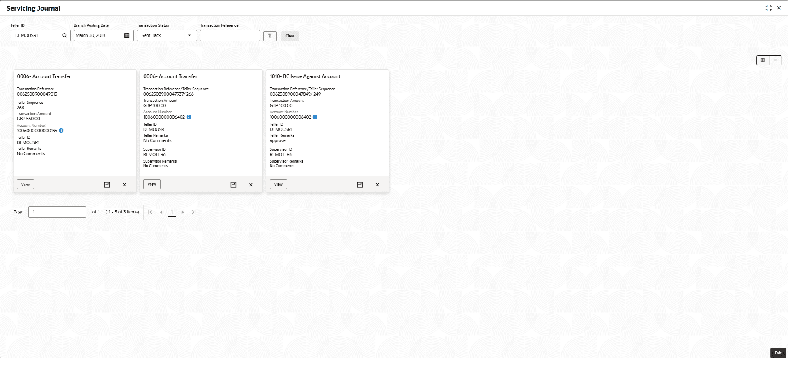This screenshot has width=788, height=369.
Task: Close the Servicing Journal window
Action: point(779,8)
